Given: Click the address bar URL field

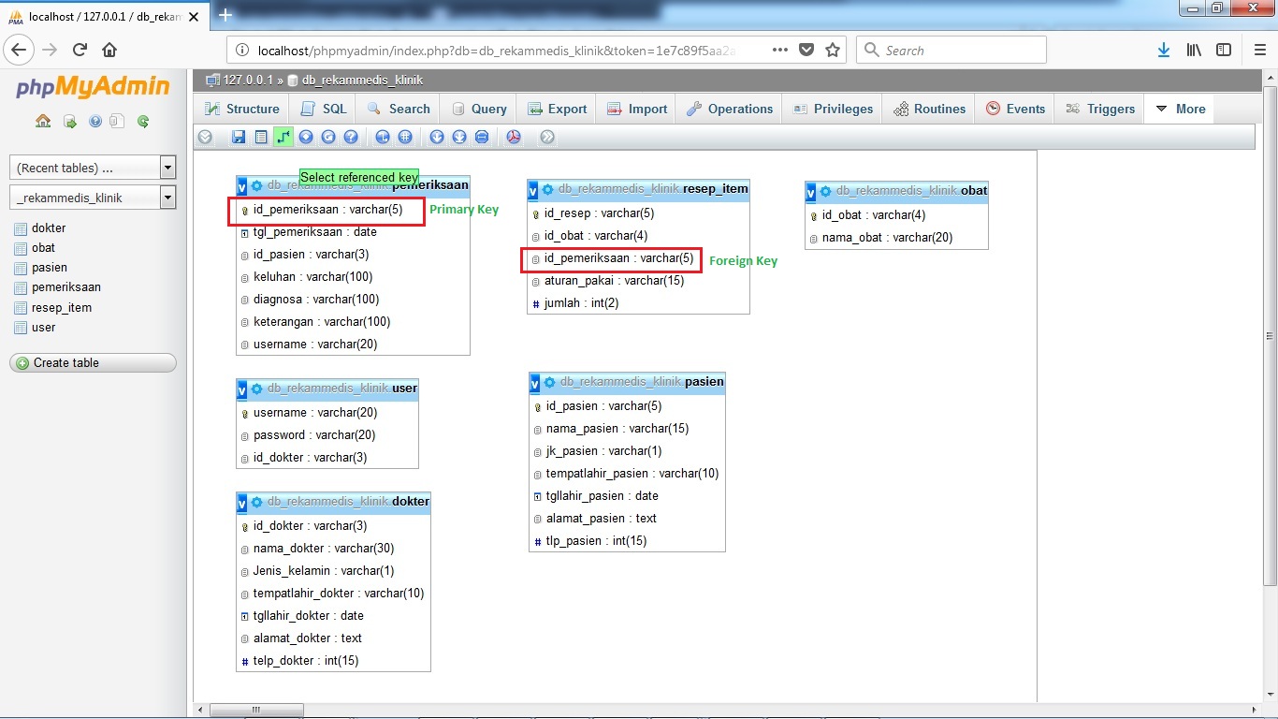Looking at the screenshot, I should (515, 49).
